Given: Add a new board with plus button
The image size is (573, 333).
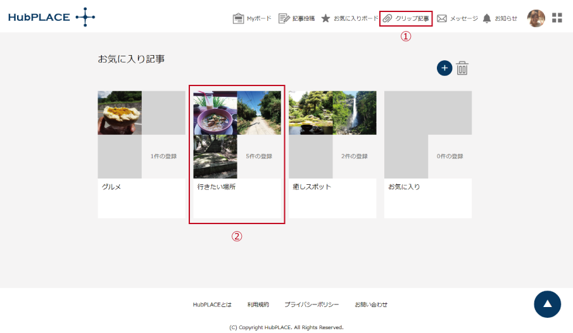Looking at the screenshot, I should 444,68.
